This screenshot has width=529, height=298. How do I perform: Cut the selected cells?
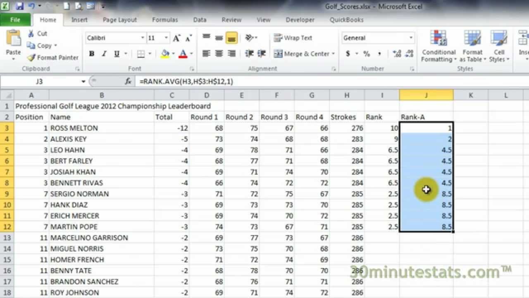[x=38, y=34]
